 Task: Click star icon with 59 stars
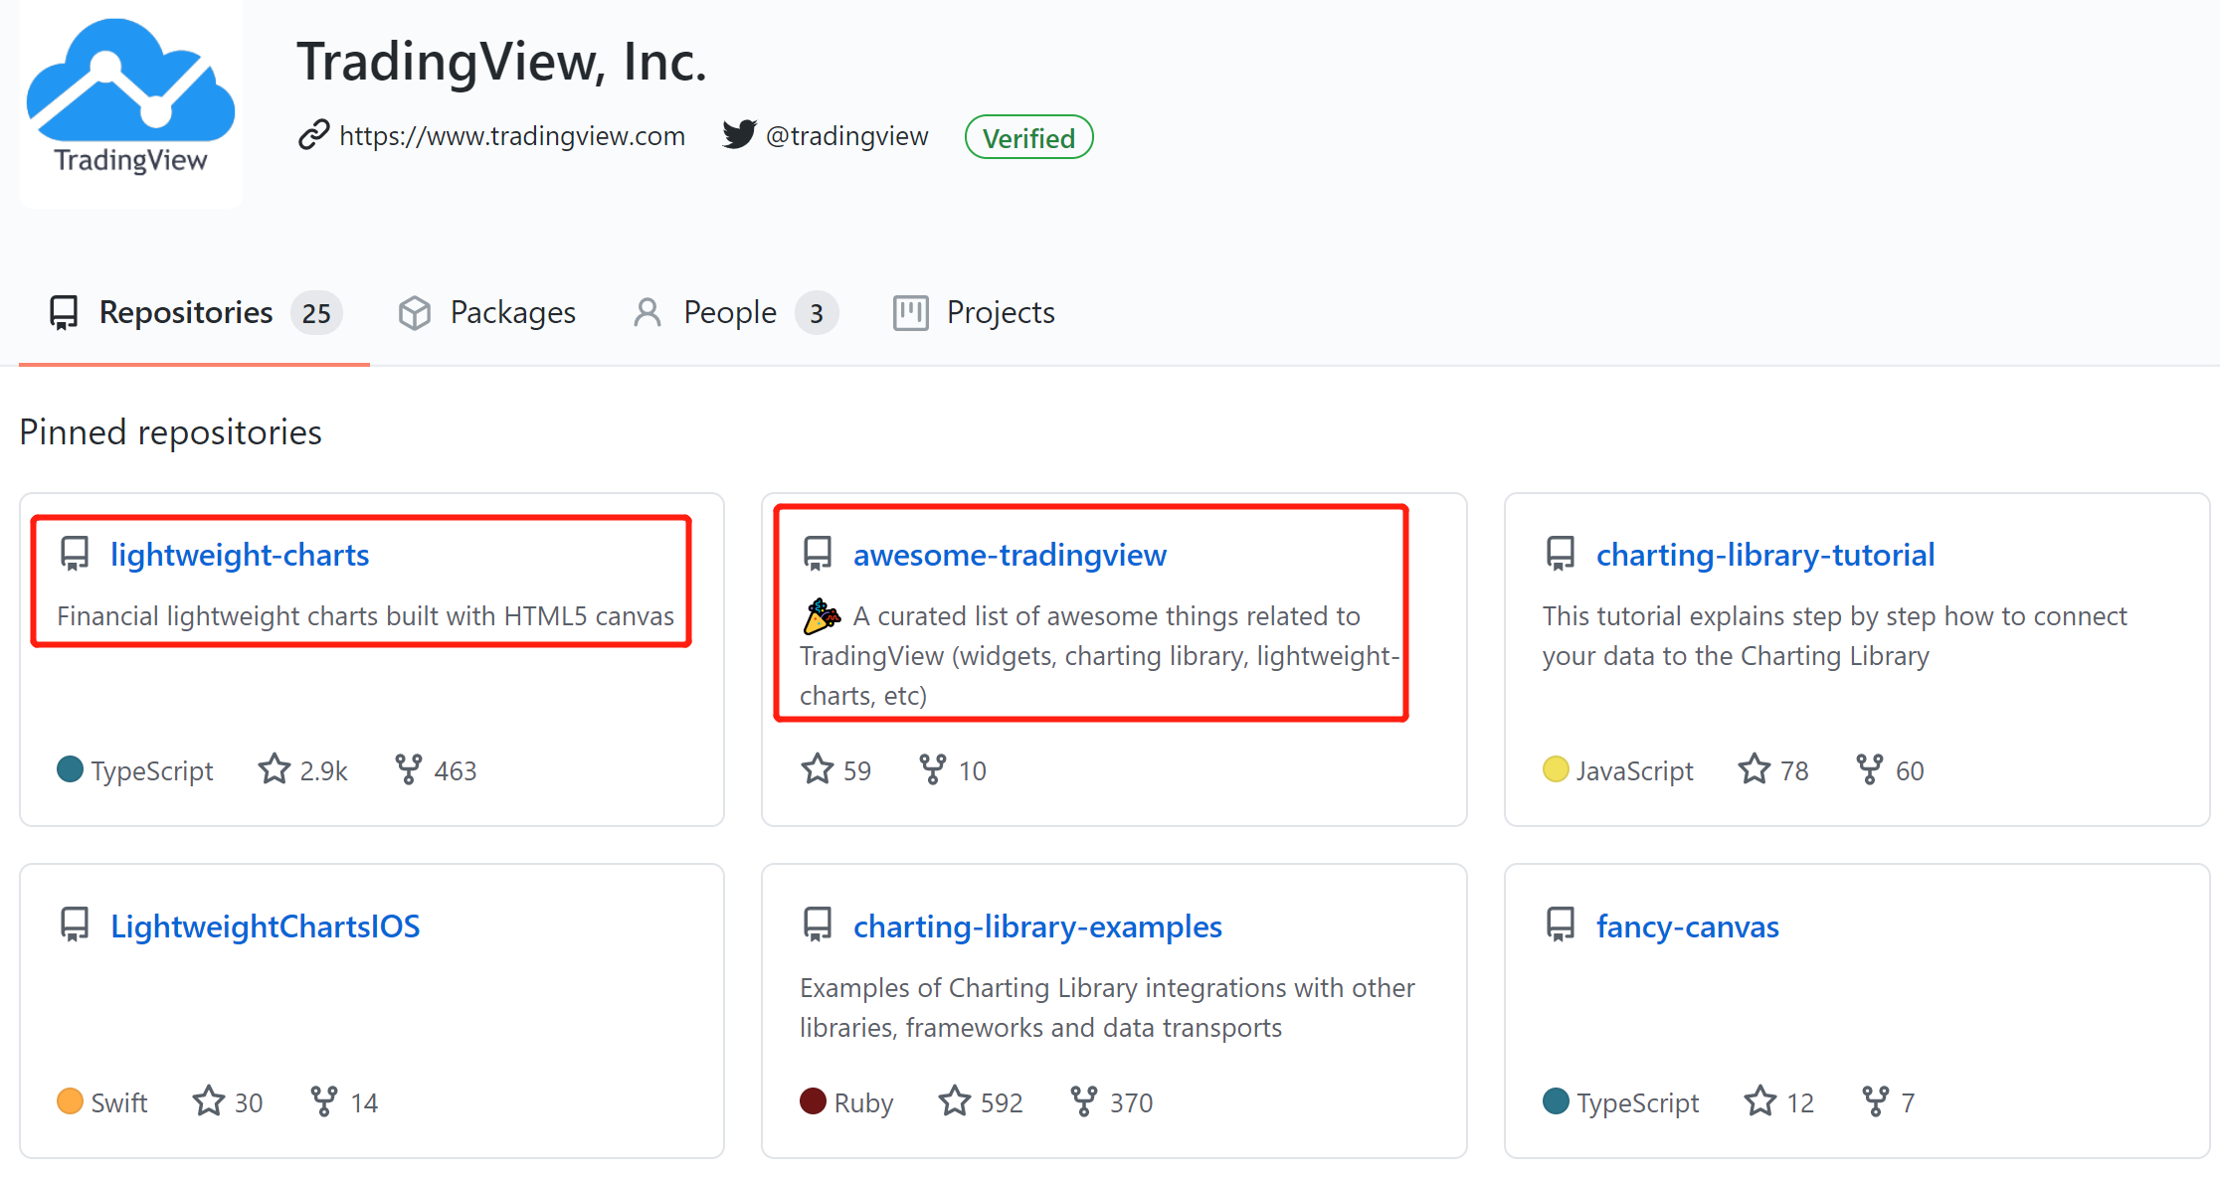point(818,769)
